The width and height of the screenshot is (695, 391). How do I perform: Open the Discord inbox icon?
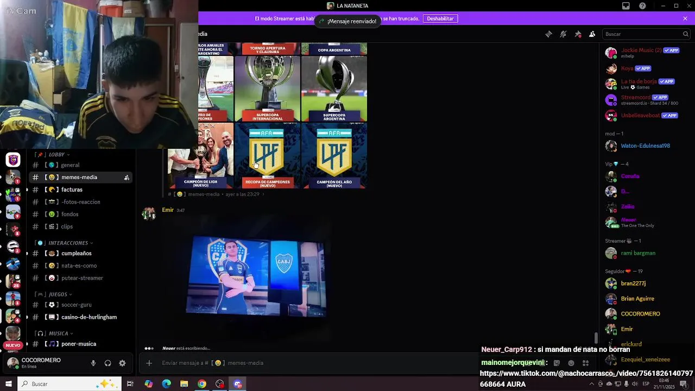626,6
